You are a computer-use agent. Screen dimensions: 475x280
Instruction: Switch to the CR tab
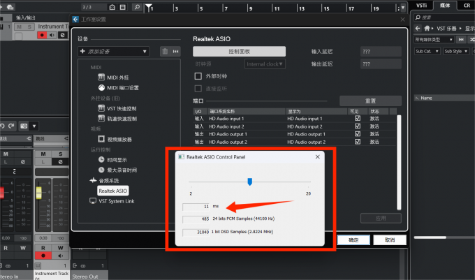tap(467, 6)
